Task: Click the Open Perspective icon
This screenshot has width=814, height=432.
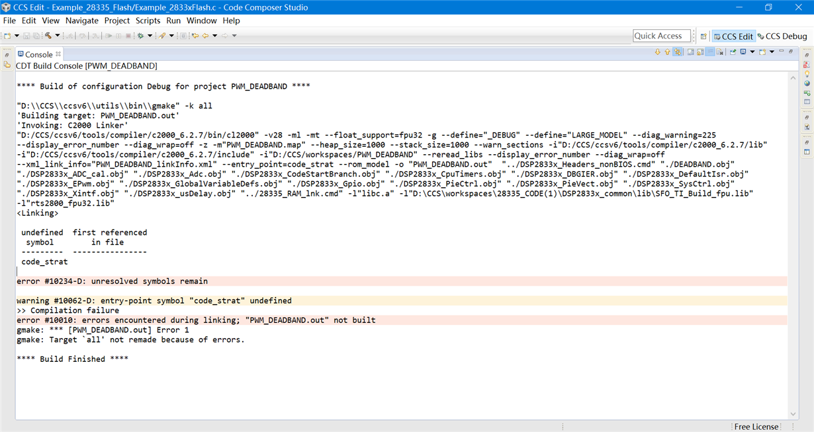Action: pyautogui.click(x=703, y=36)
